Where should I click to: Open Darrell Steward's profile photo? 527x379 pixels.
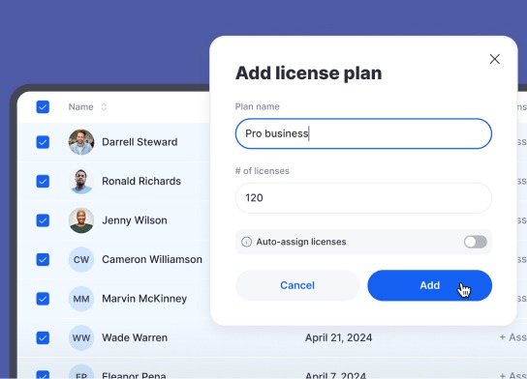pos(81,142)
